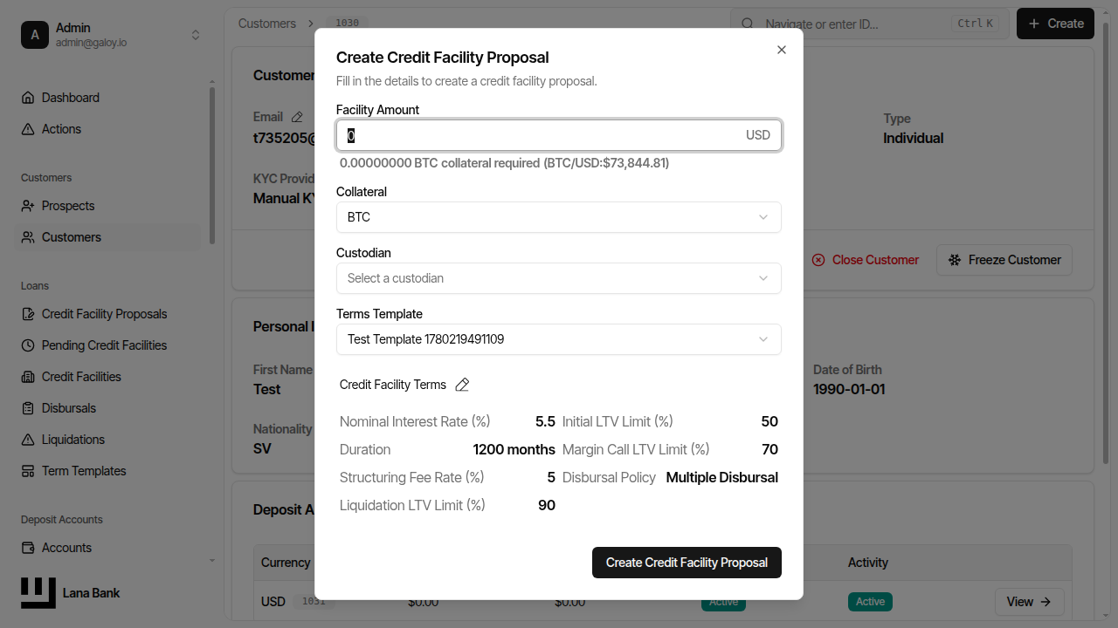Click the sidebar vertical scrollbar
This screenshot has width=1118, height=628.
(x=212, y=166)
